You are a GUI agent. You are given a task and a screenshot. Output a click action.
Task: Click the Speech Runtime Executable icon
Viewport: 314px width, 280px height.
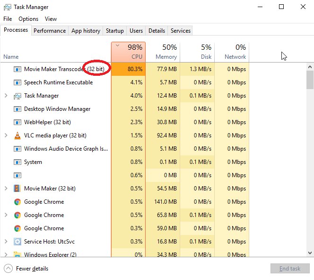[x=17, y=82]
